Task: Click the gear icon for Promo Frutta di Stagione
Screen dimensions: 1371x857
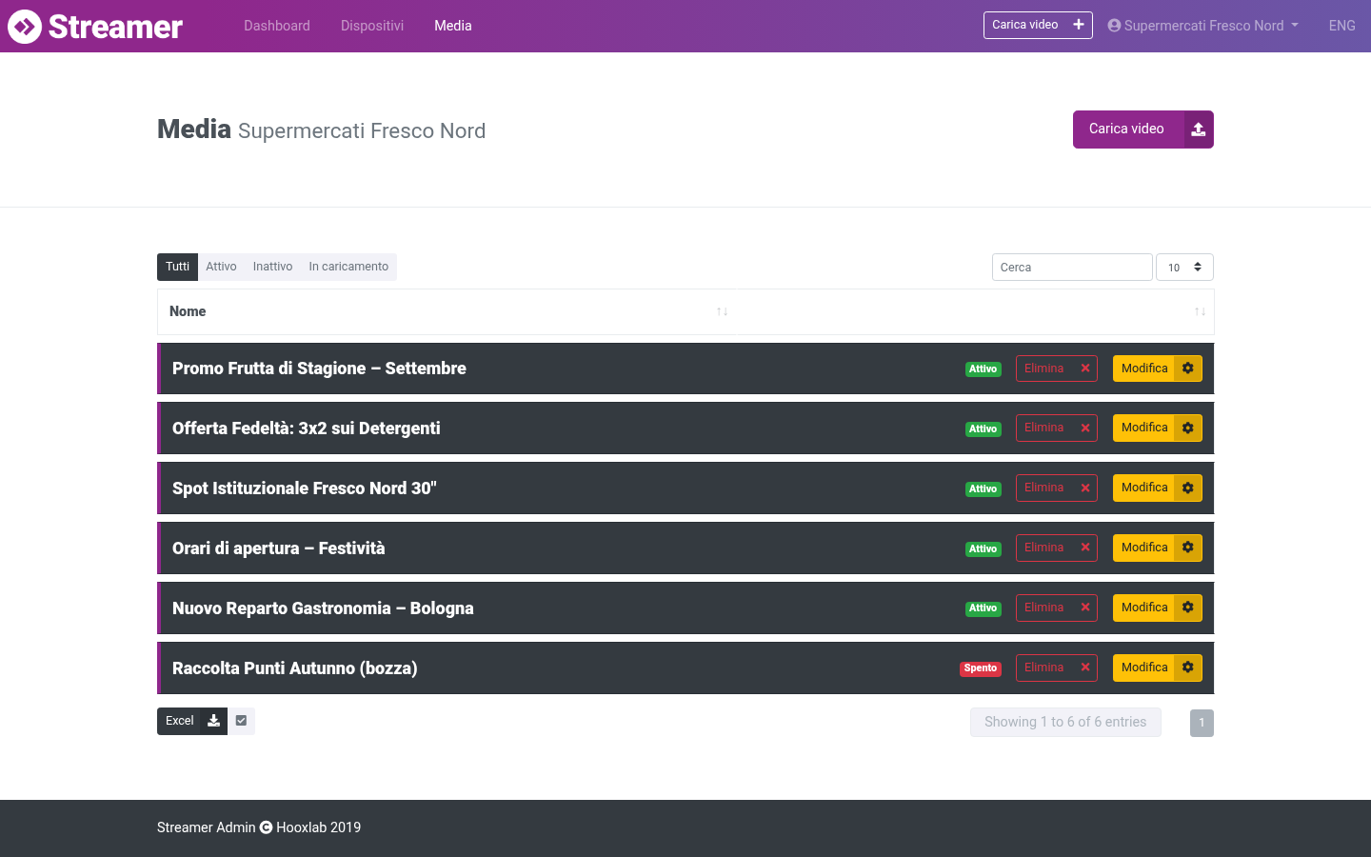Action: [x=1188, y=369]
